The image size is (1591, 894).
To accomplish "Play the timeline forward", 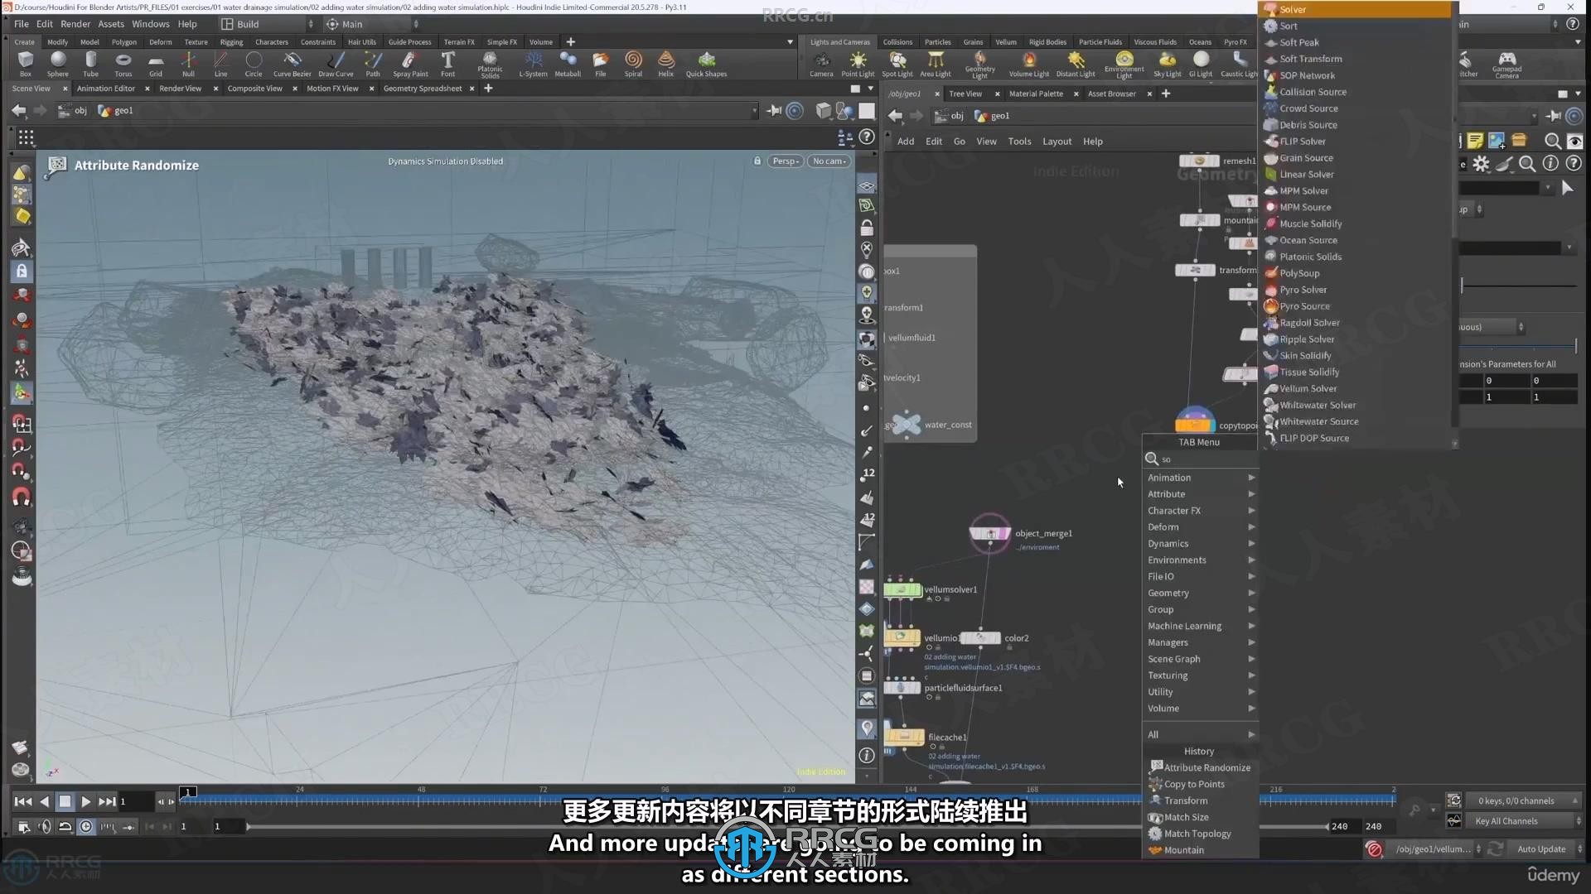I will point(85,801).
